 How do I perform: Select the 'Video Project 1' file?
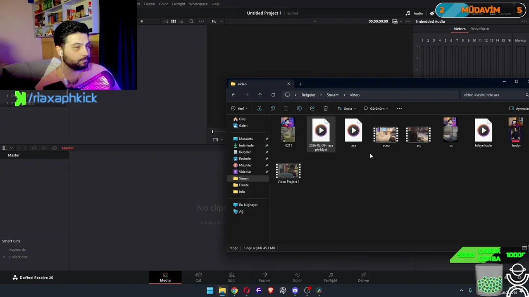288,173
